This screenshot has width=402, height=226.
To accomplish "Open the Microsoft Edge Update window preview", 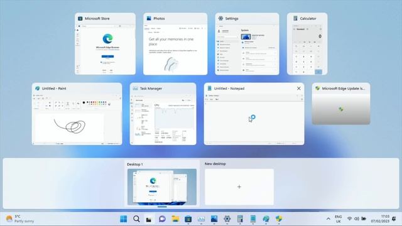I will tap(341, 104).
